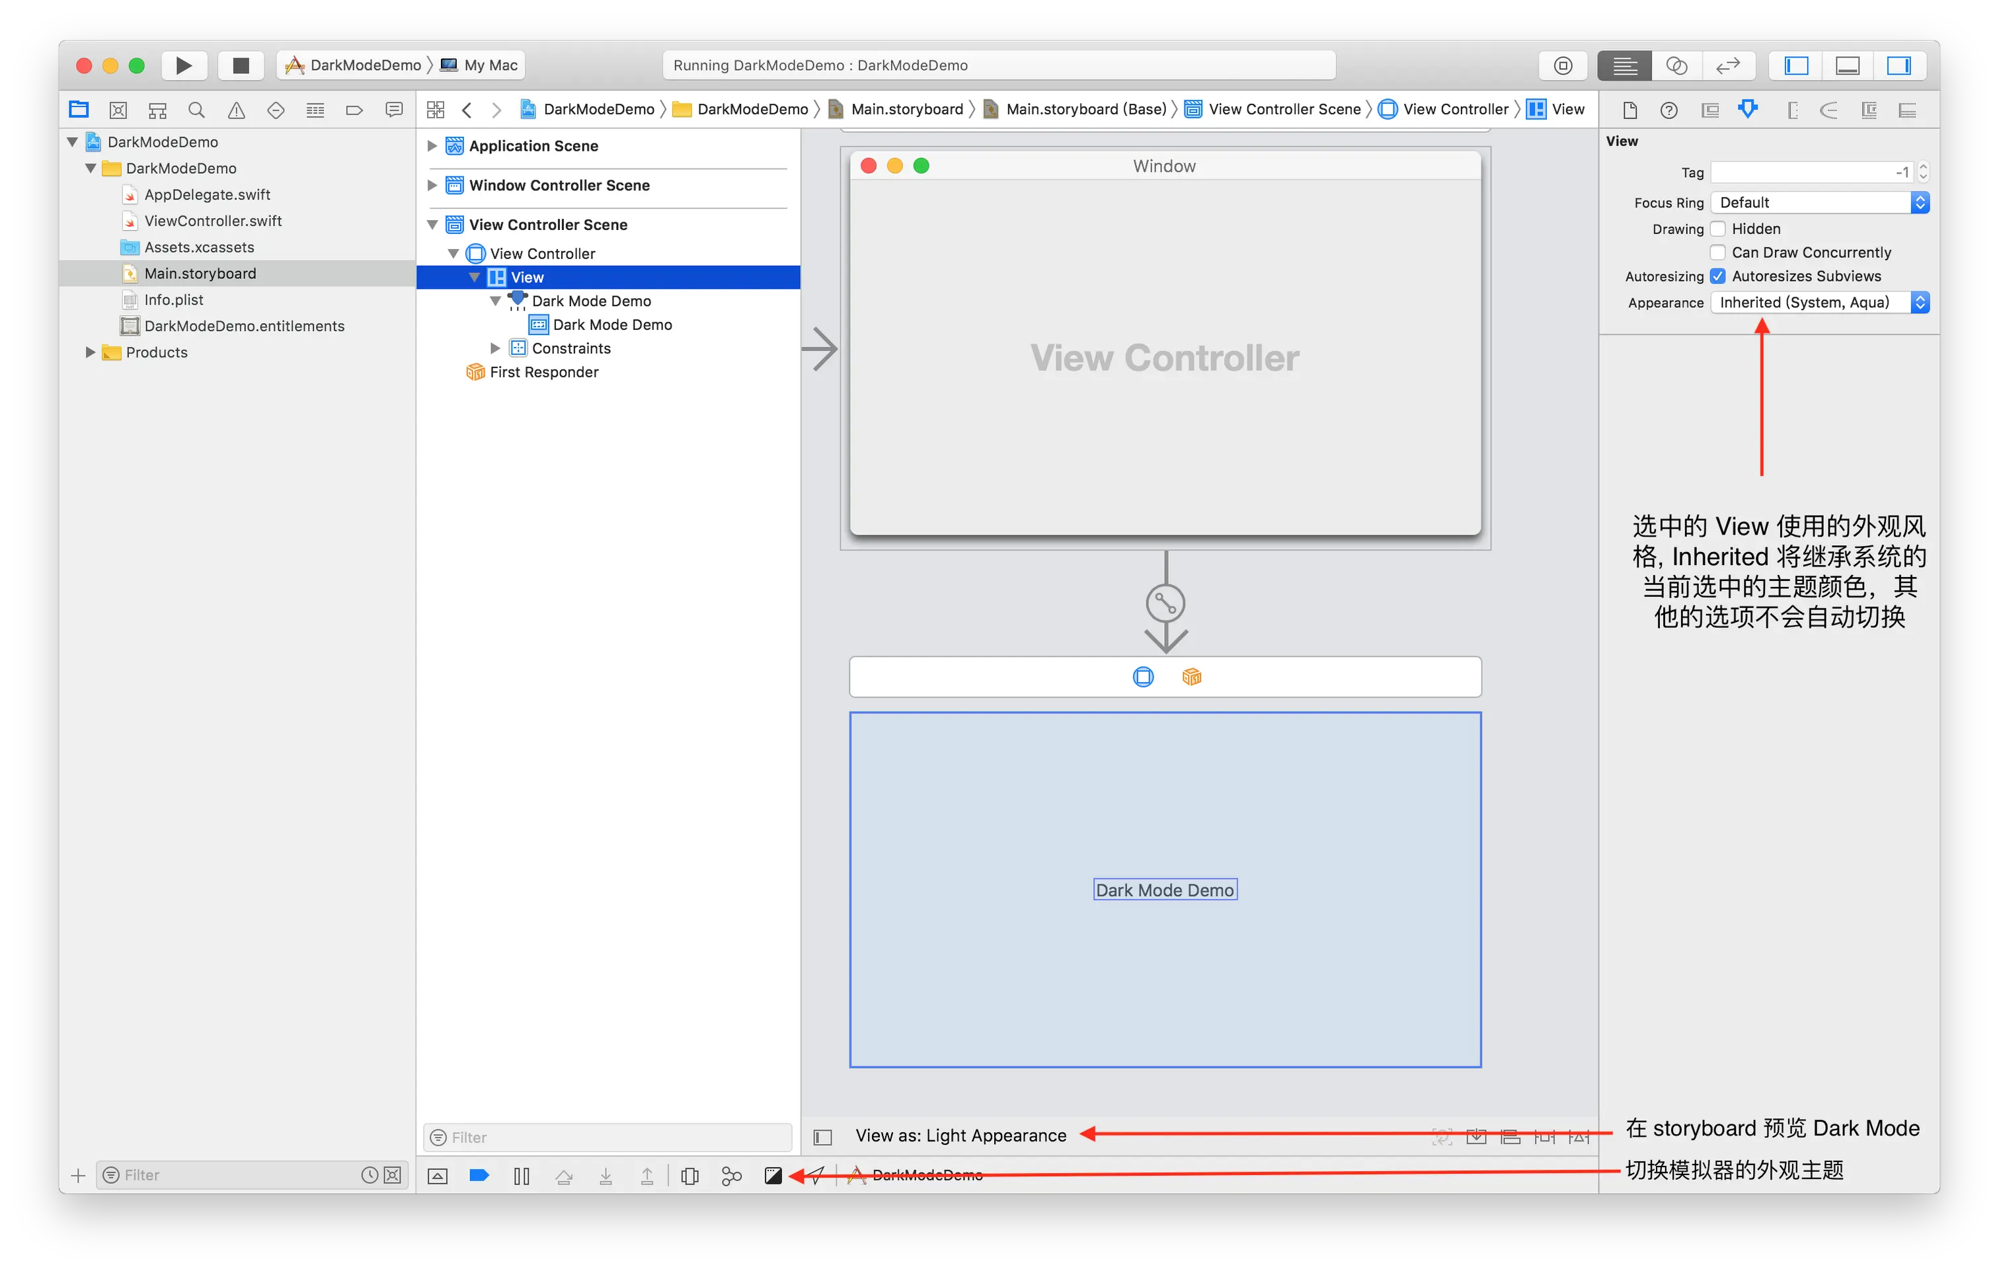1999x1271 pixels.
Task: Open the Library button in toolbar
Action: (1563, 65)
